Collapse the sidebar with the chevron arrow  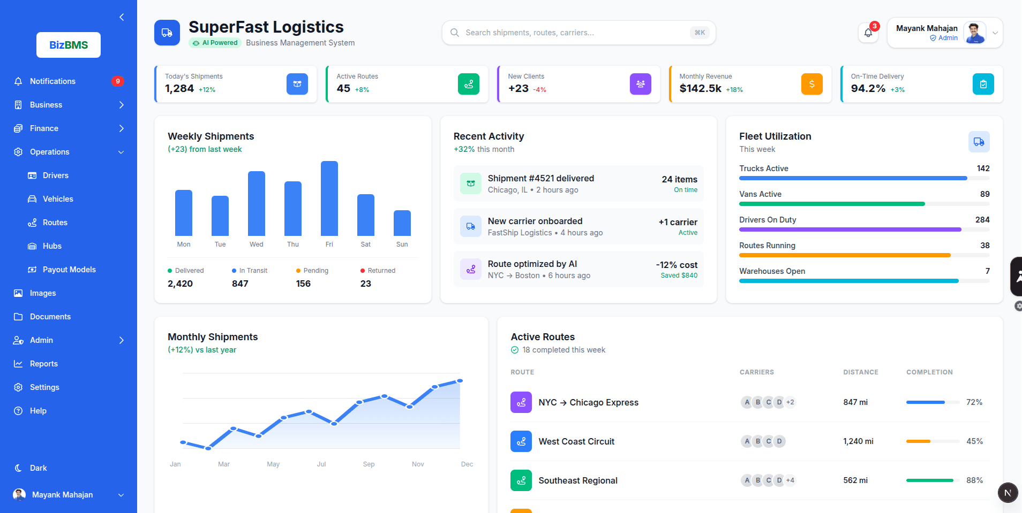point(121,17)
